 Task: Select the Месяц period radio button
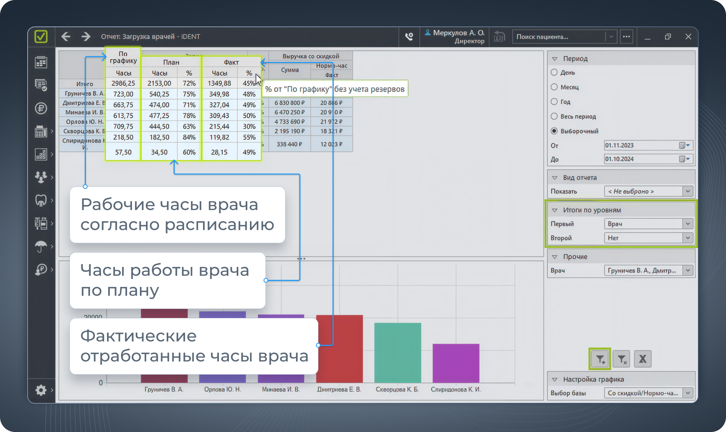(554, 87)
